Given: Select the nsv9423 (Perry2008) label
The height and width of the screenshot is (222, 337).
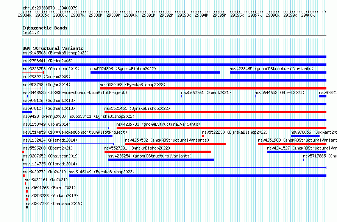Looking at the screenshot, I should 44,116.
